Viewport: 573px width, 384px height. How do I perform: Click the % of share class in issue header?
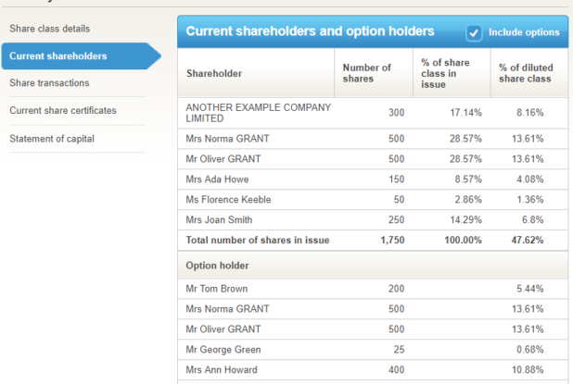445,73
